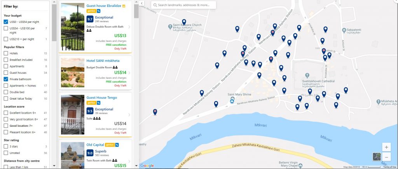The image size is (398, 169).
Task: Expand Guest House Tengo card chevron
Action: pos(129,115)
